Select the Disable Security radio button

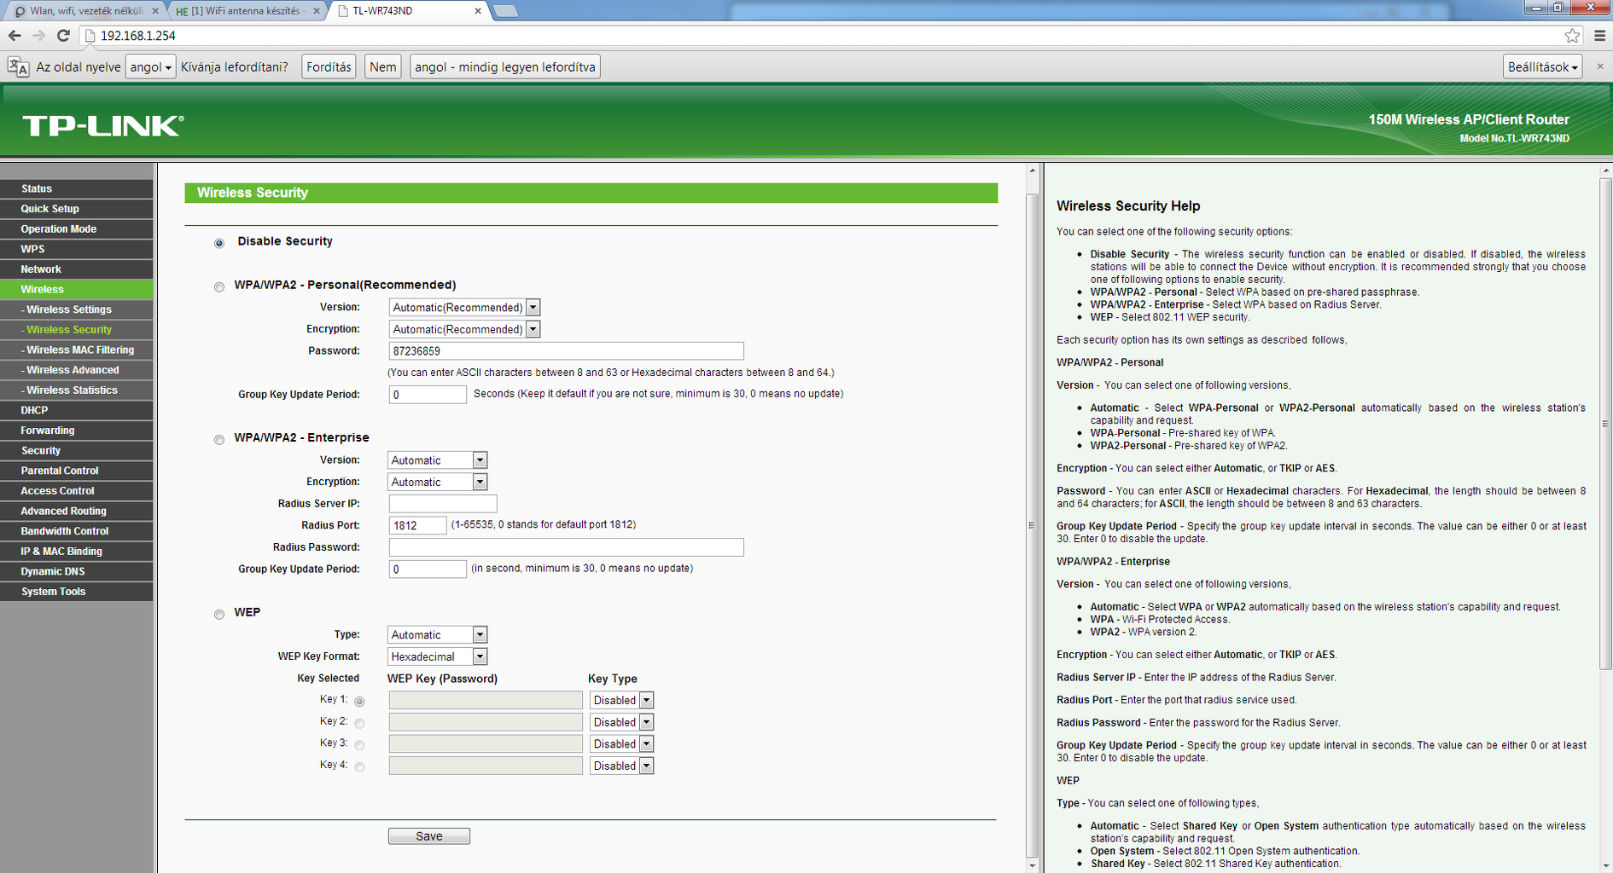[x=219, y=243]
